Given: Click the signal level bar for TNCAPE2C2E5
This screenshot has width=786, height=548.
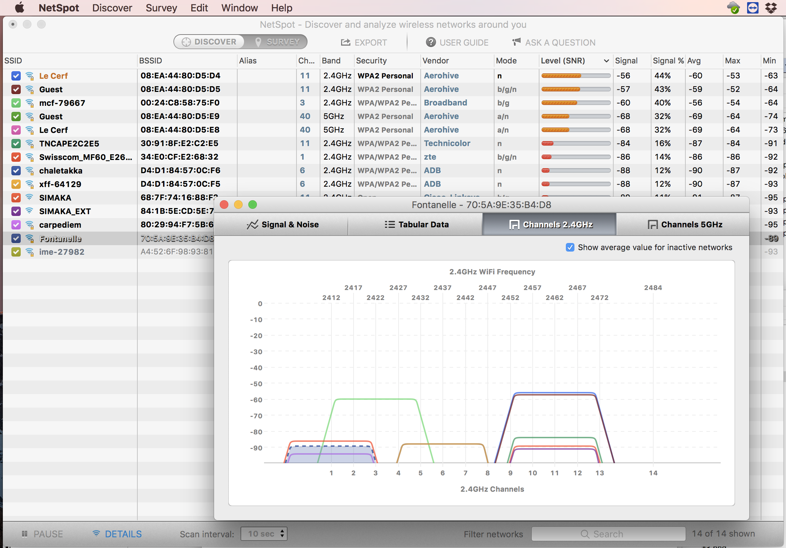Looking at the screenshot, I should point(576,143).
